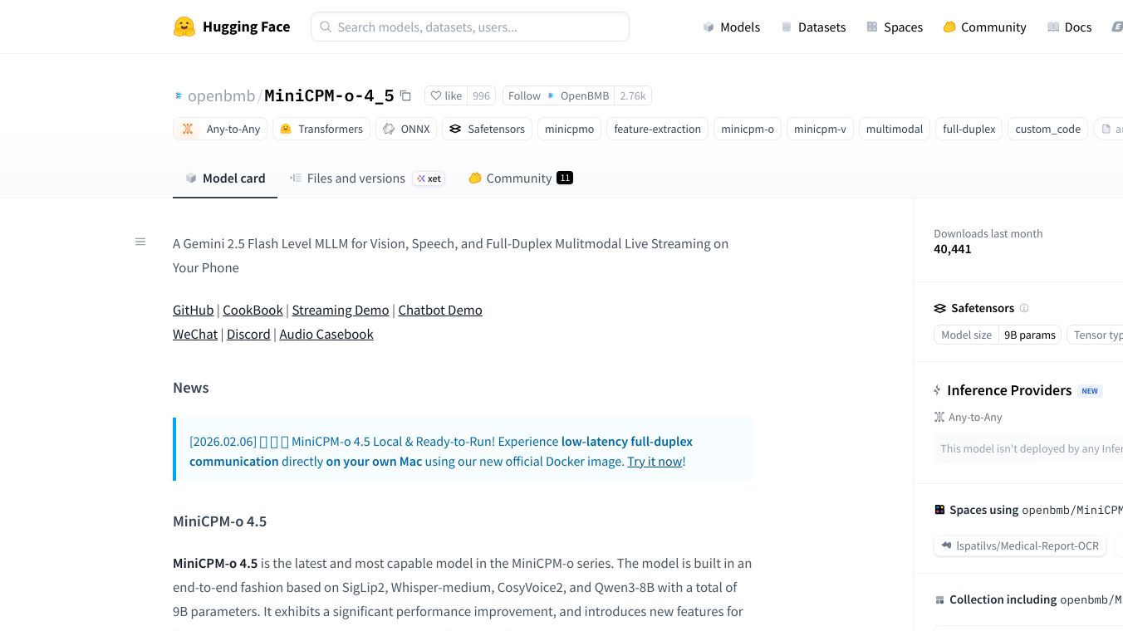Open Models in the top navigation
The height and width of the screenshot is (631, 1123).
pyautogui.click(x=731, y=27)
